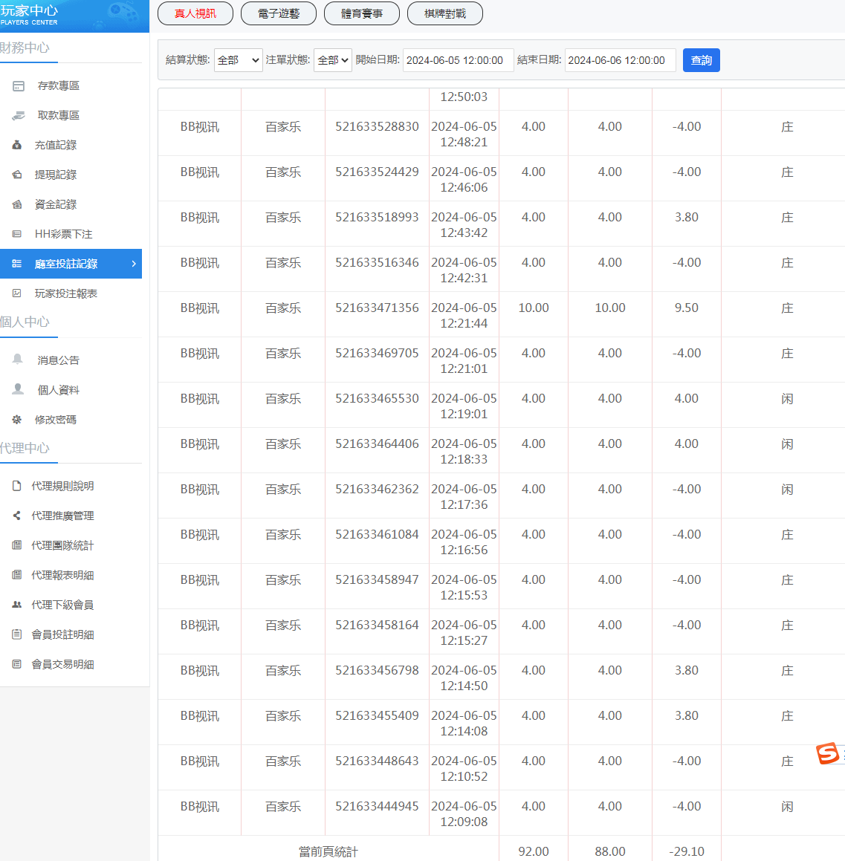This screenshot has width=845, height=861.
Task: Open the 玩家投注報表 link
Action: point(66,293)
